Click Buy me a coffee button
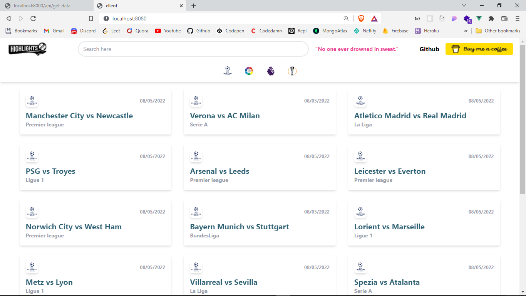This screenshot has width=526, height=296. coord(479,49)
